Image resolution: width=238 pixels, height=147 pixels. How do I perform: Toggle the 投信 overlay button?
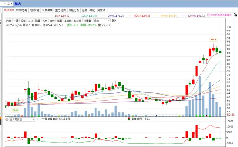pos(23,21)
